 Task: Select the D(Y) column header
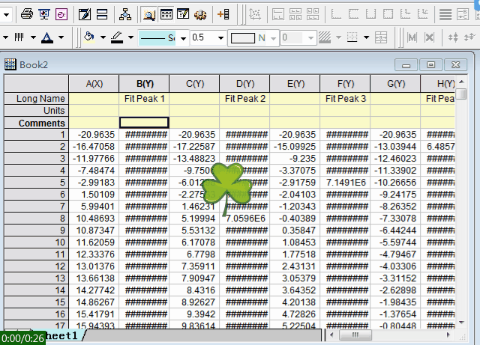244,83
